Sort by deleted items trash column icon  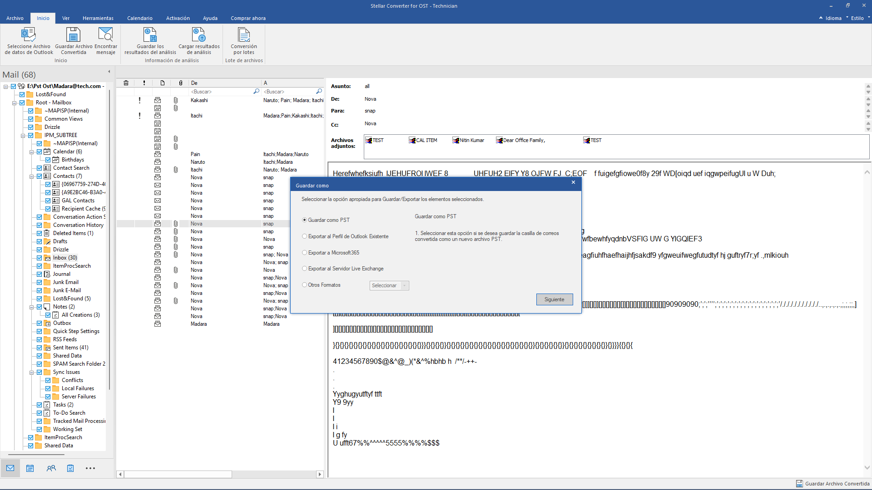point(126,83)
